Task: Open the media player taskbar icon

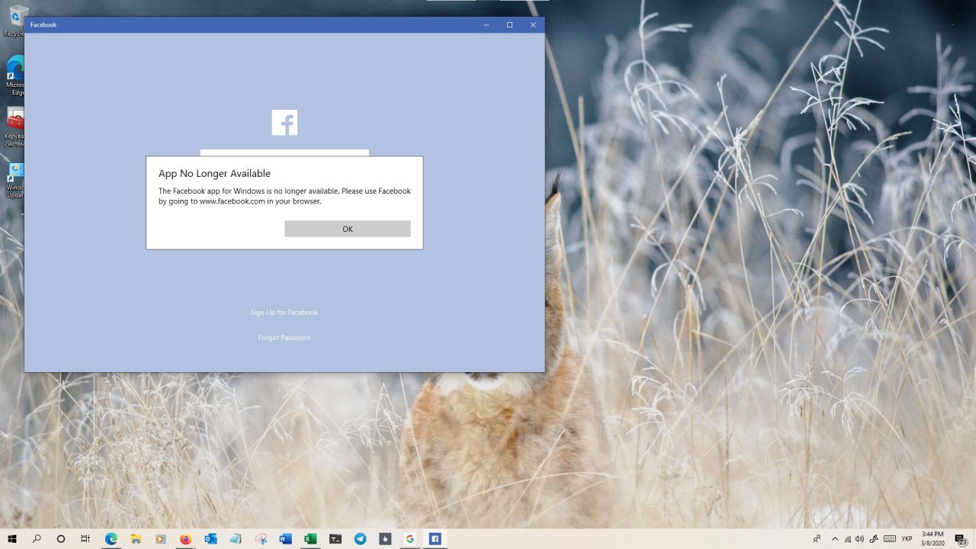Action: point(160,538)
